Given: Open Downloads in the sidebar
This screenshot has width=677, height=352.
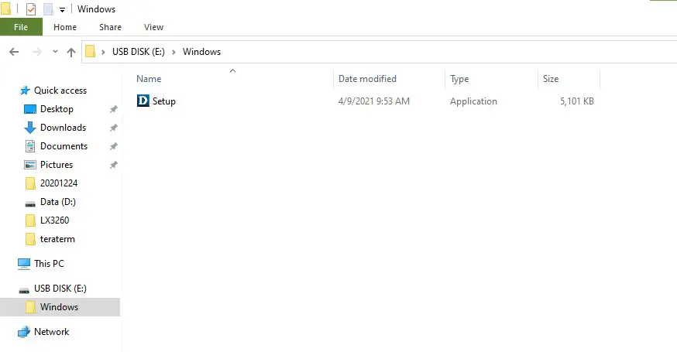Looking at the screenshot, I should pyautogui.click(x=63, y=128).
